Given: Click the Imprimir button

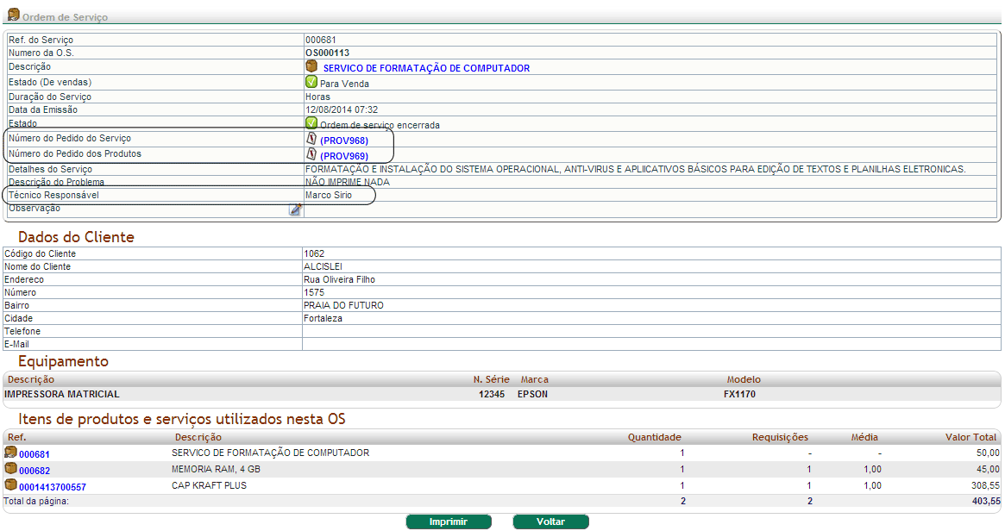Looking at the screenshot, I should [x=449, y=522].
